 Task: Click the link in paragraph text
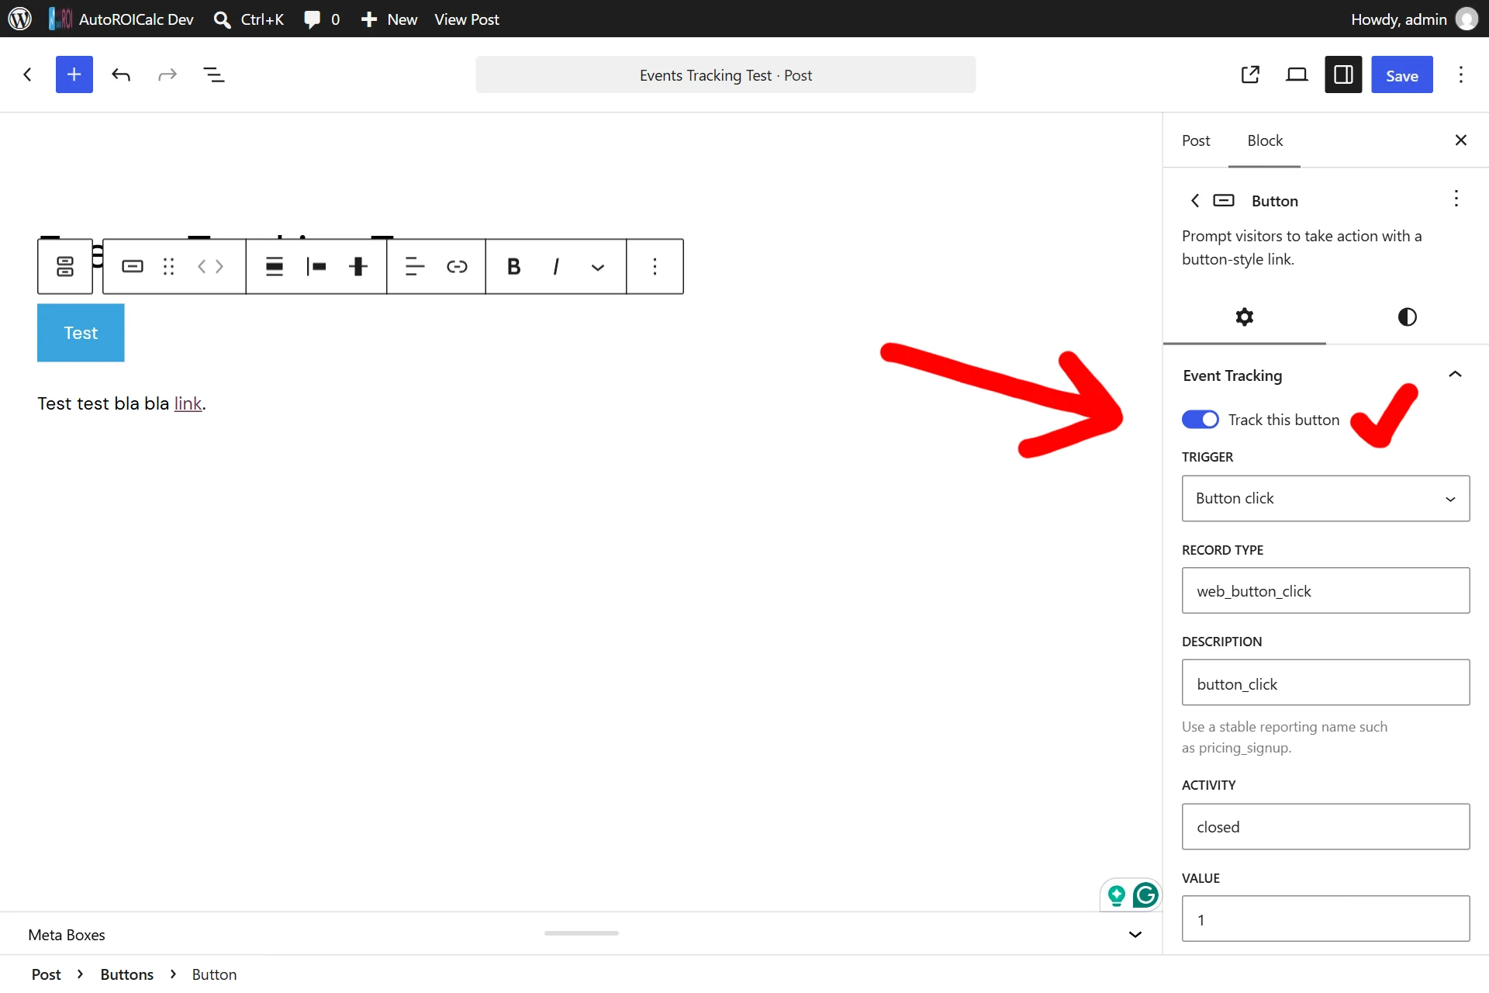coord(188,403)
